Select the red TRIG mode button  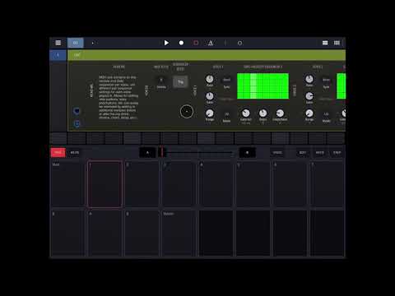[58, 153]
